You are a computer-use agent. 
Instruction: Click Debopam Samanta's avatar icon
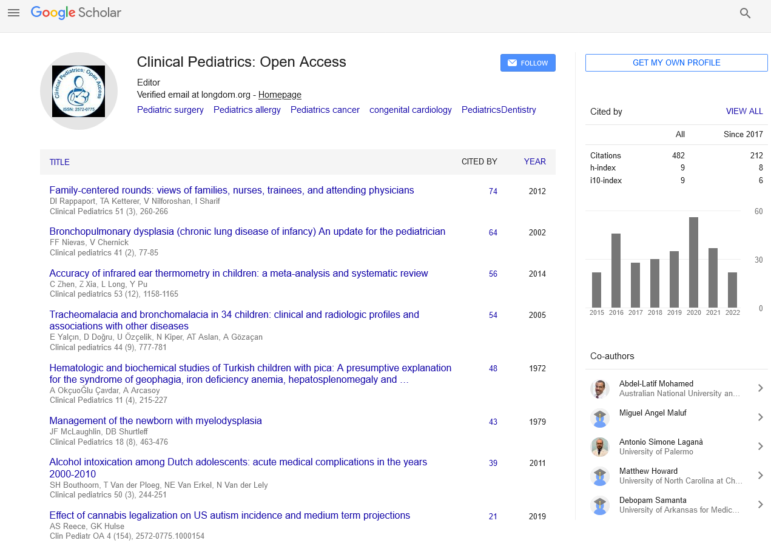point(600,505)
